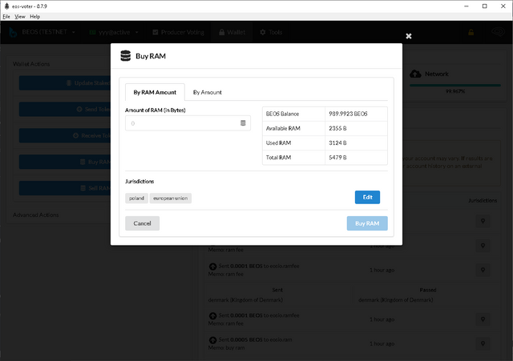Expand the Advanced Actions section

tap(35, 215)
